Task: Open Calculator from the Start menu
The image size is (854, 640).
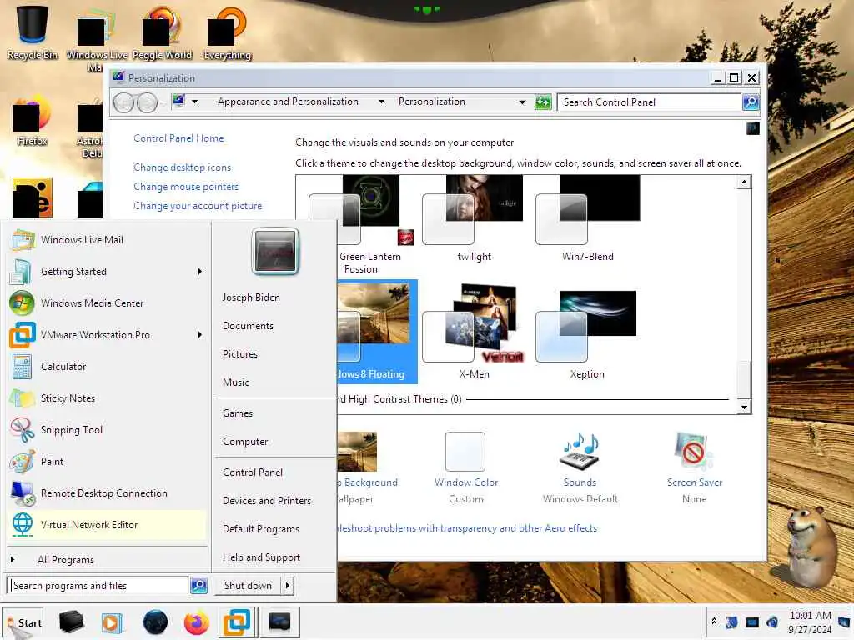Action: [107, 367]
